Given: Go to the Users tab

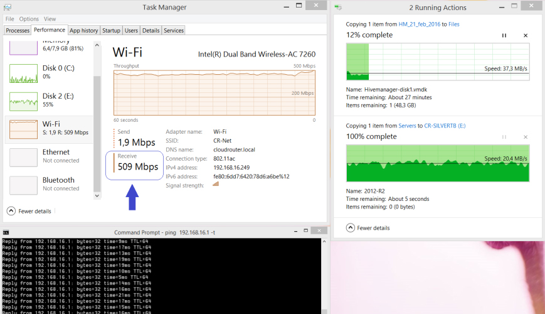Looking at the screenshot, I should tap(131, 30).
